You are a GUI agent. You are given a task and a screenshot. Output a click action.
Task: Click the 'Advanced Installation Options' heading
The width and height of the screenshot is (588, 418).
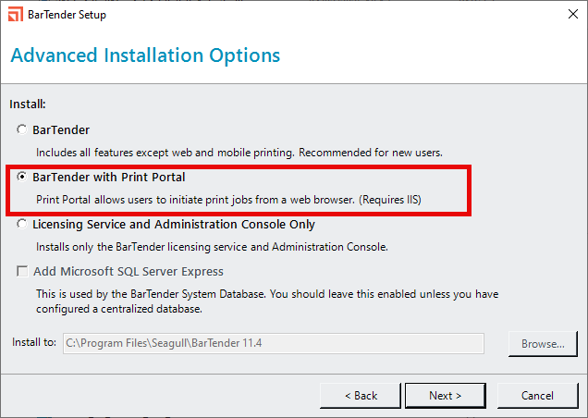(145, 55)
